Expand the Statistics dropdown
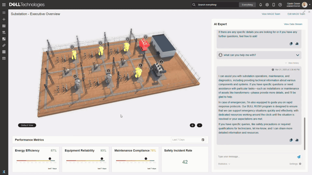The height and width of the screenshot is (175, 312). point(224,164)
